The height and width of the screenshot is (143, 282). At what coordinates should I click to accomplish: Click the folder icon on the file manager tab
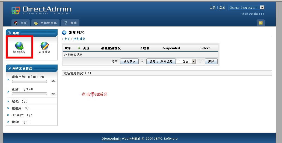36,23
